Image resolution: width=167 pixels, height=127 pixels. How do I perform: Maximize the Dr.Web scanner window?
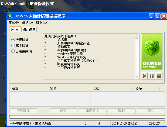pos(158,16)
